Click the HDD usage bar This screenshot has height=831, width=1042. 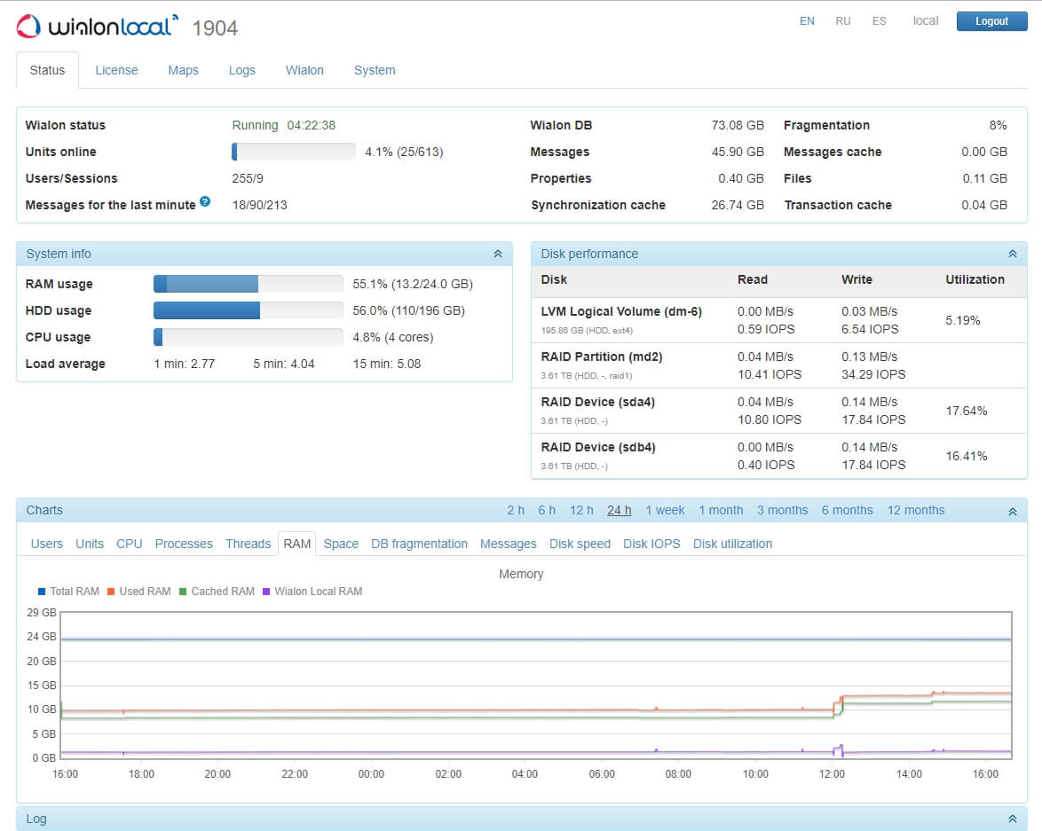coord(248,310)
